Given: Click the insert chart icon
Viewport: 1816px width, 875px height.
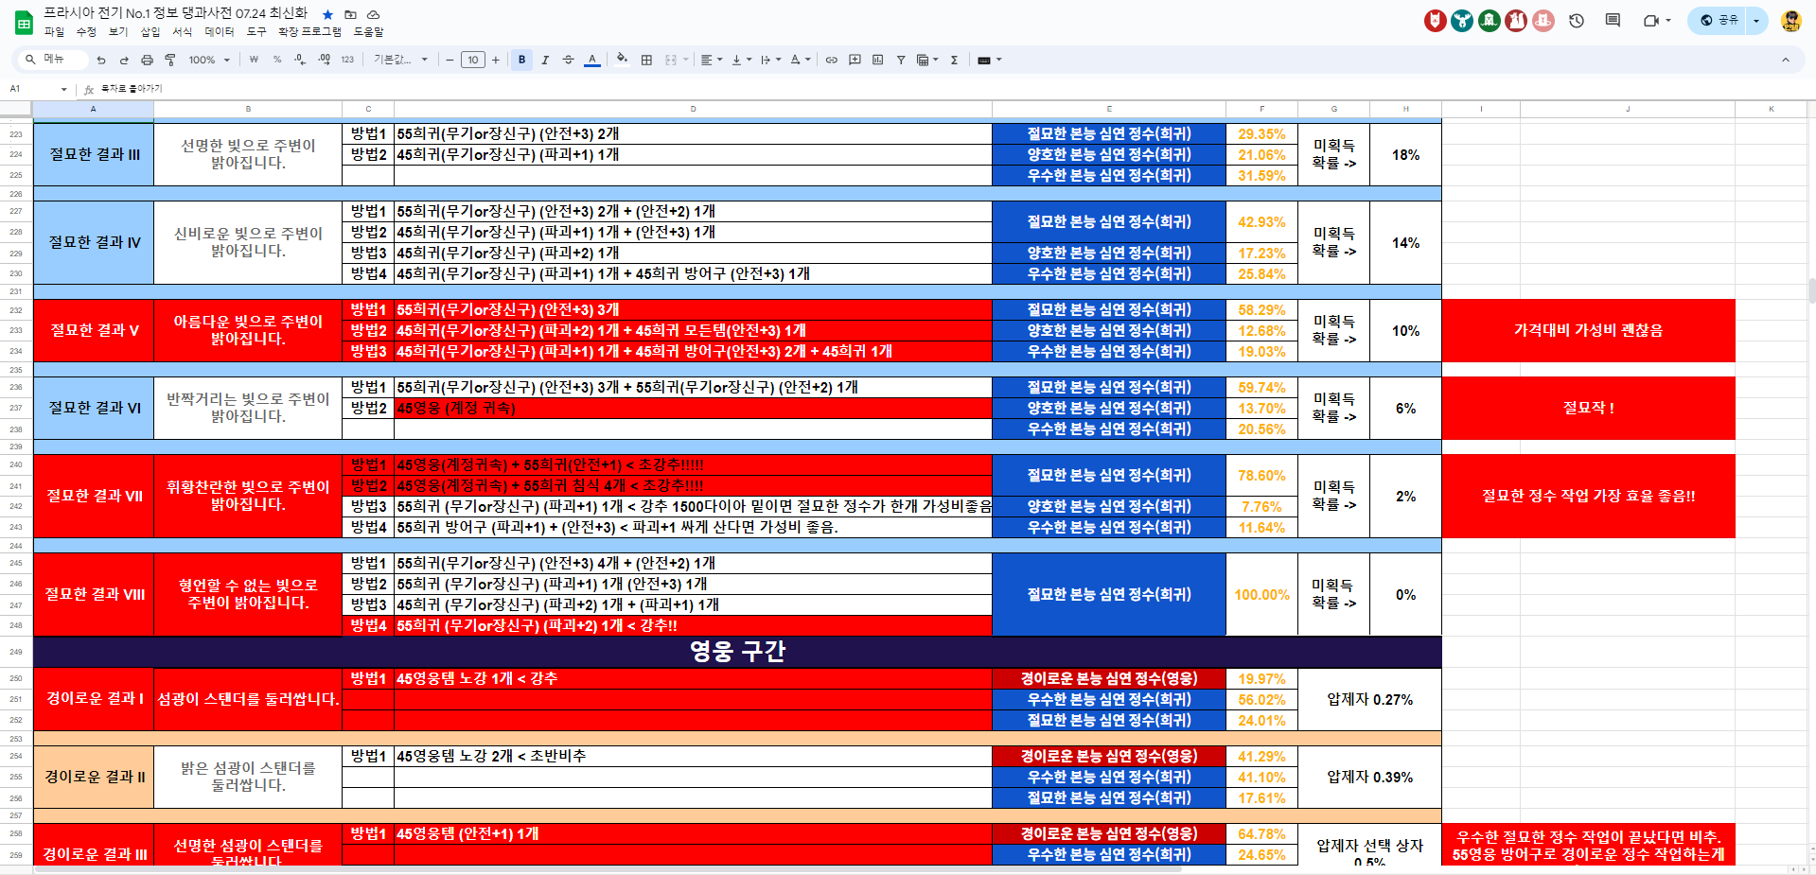Looking at the screenshot, I should coord(877,60).
